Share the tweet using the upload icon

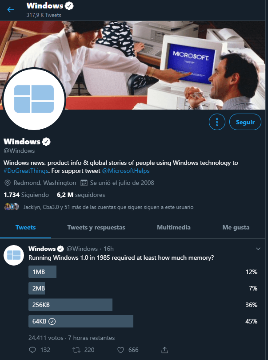pos(165,350)
